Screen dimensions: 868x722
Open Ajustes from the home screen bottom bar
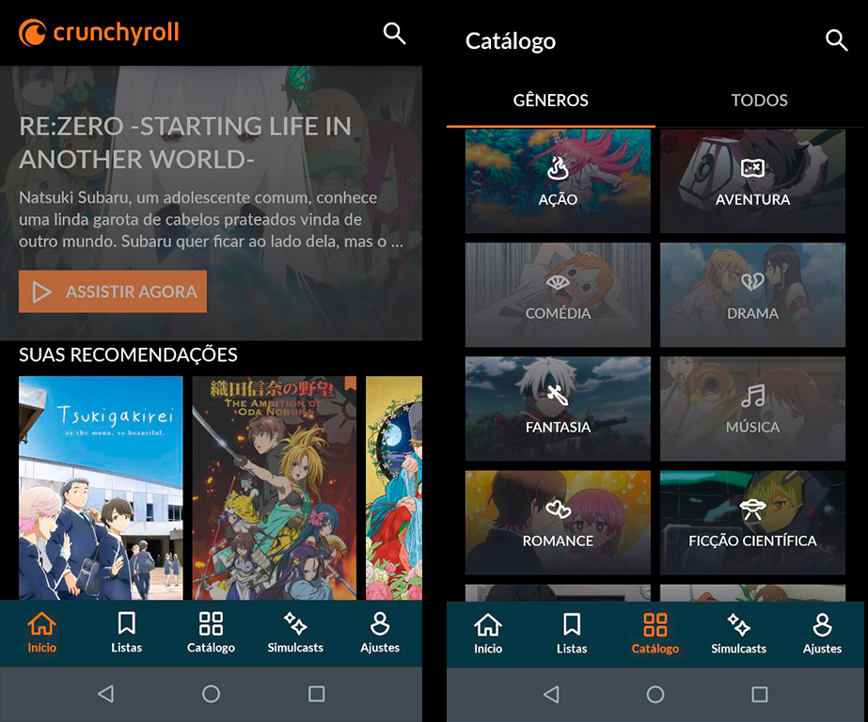pos(380,633)
